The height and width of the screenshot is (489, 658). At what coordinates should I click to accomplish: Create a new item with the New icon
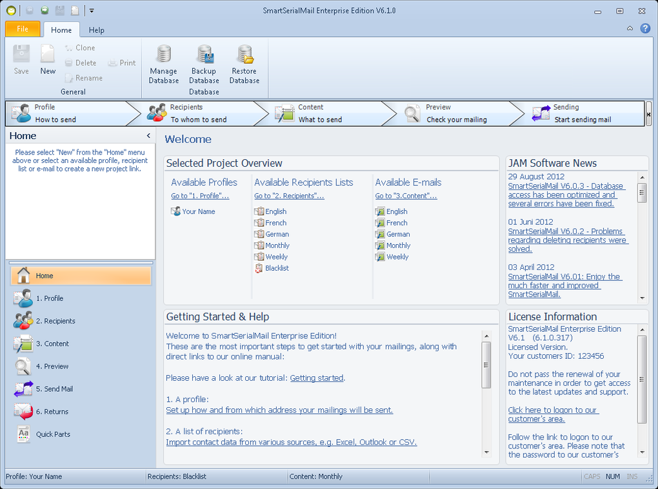48,60
